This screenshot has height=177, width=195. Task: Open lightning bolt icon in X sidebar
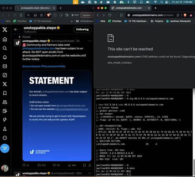point(5,120)
